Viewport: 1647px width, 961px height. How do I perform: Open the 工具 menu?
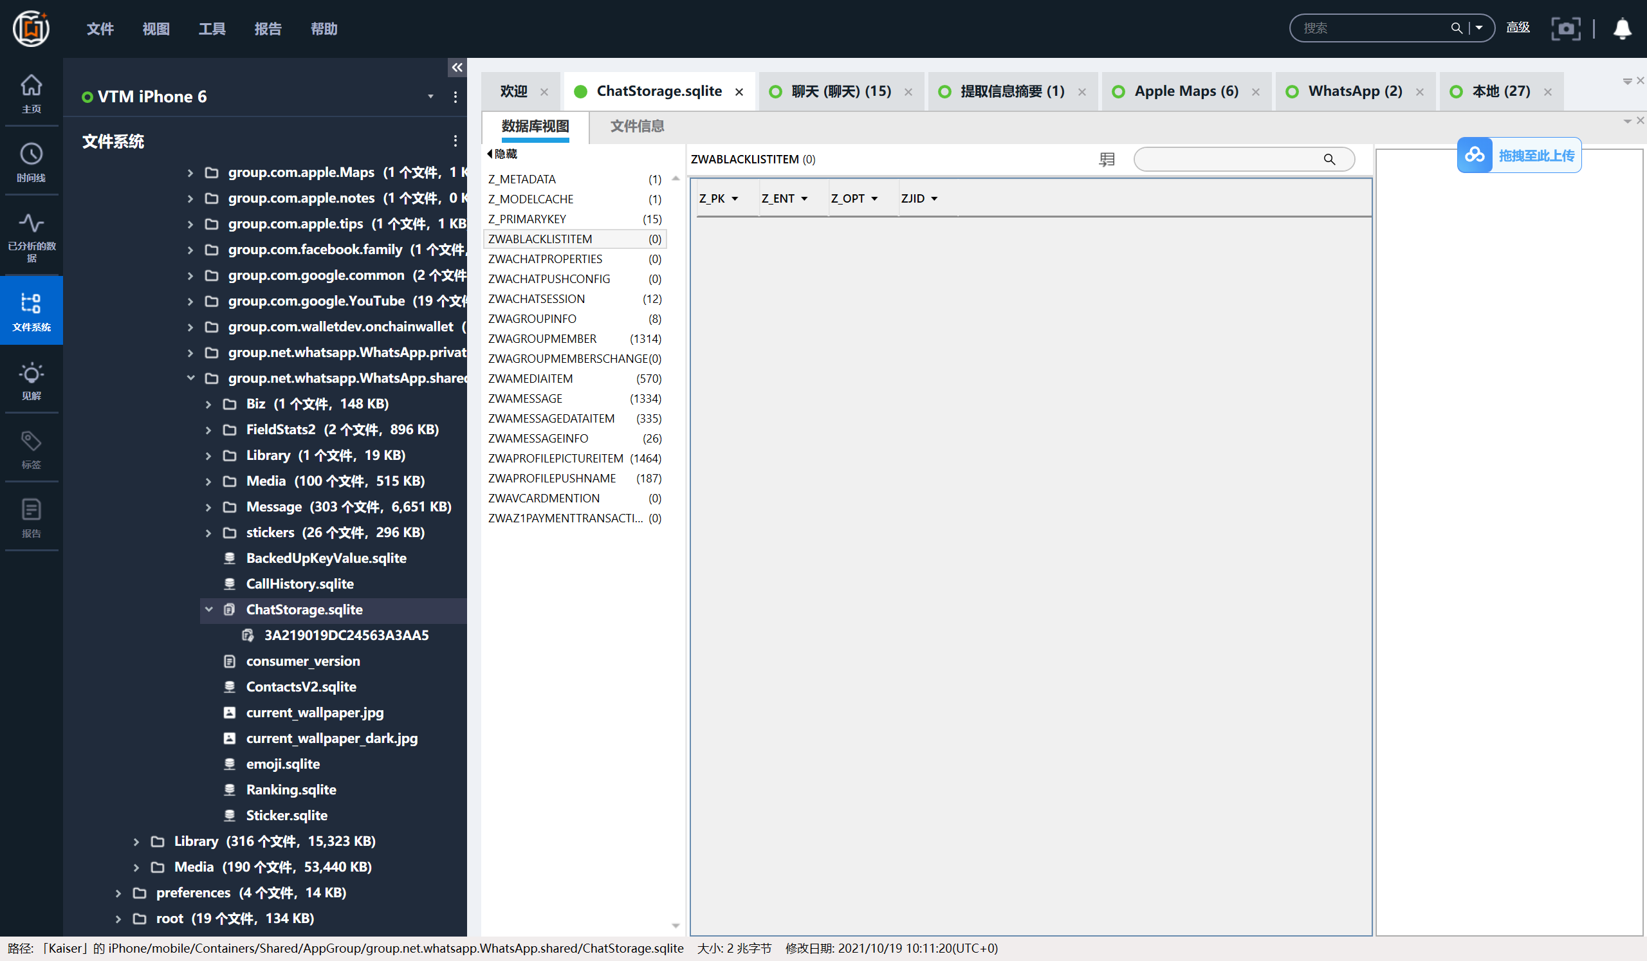click(x=212, y=29)
